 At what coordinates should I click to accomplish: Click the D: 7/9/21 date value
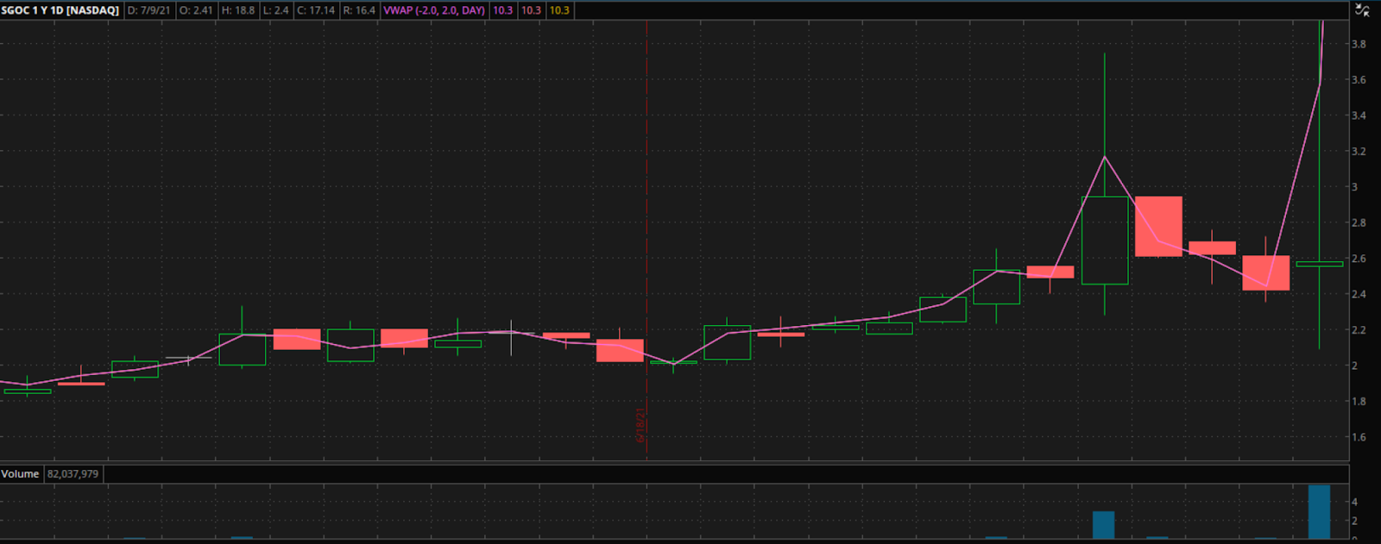[149, 10]
